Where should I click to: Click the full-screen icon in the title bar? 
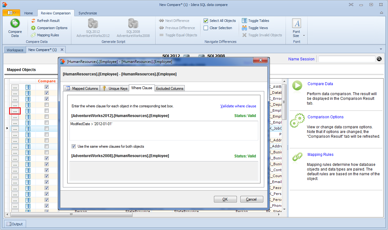tap(351, 4)
